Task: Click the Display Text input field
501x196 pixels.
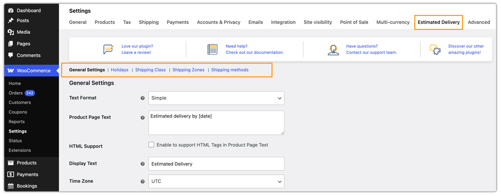Action: pyautogui.click(x=216, y=164)
